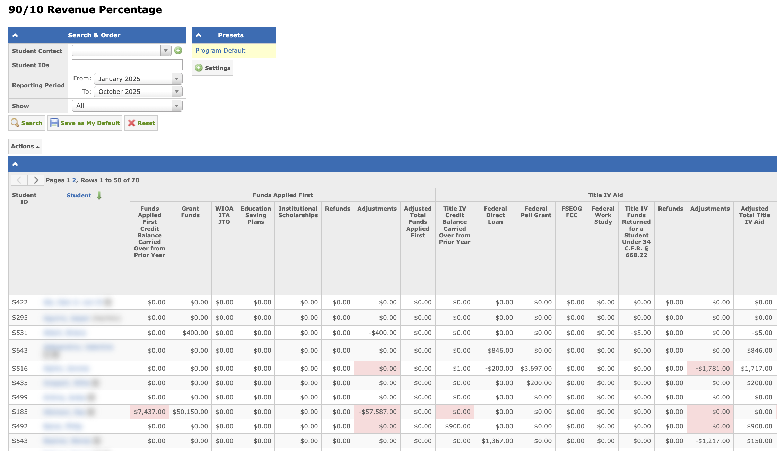Click the Student IDs input field

(x=127, y=65)
